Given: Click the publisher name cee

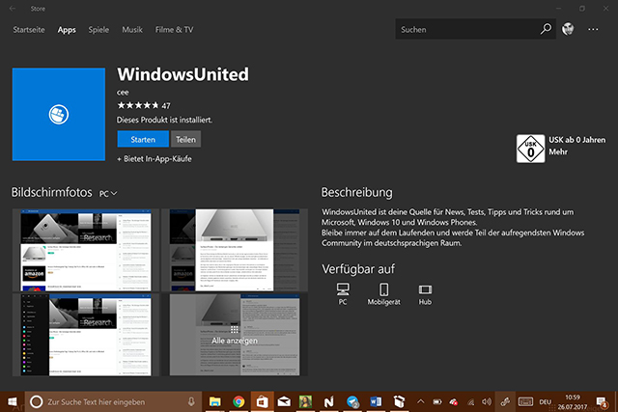Looking at the screenshot, I should pyautogui.click(x=123, y=93).
